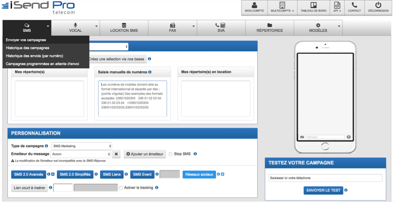Viewport: 395px width, 202px height.
Task: Enable the Stop SMS checkbox
Action: point(171,154)
